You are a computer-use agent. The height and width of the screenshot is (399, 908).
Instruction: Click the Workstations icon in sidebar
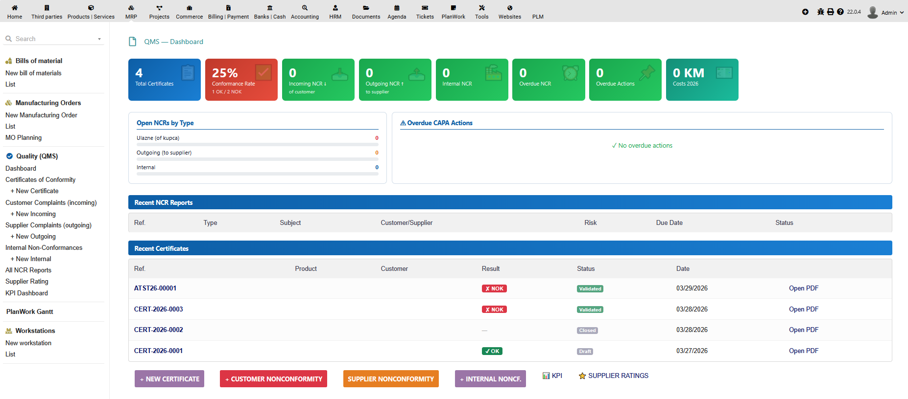9,331
